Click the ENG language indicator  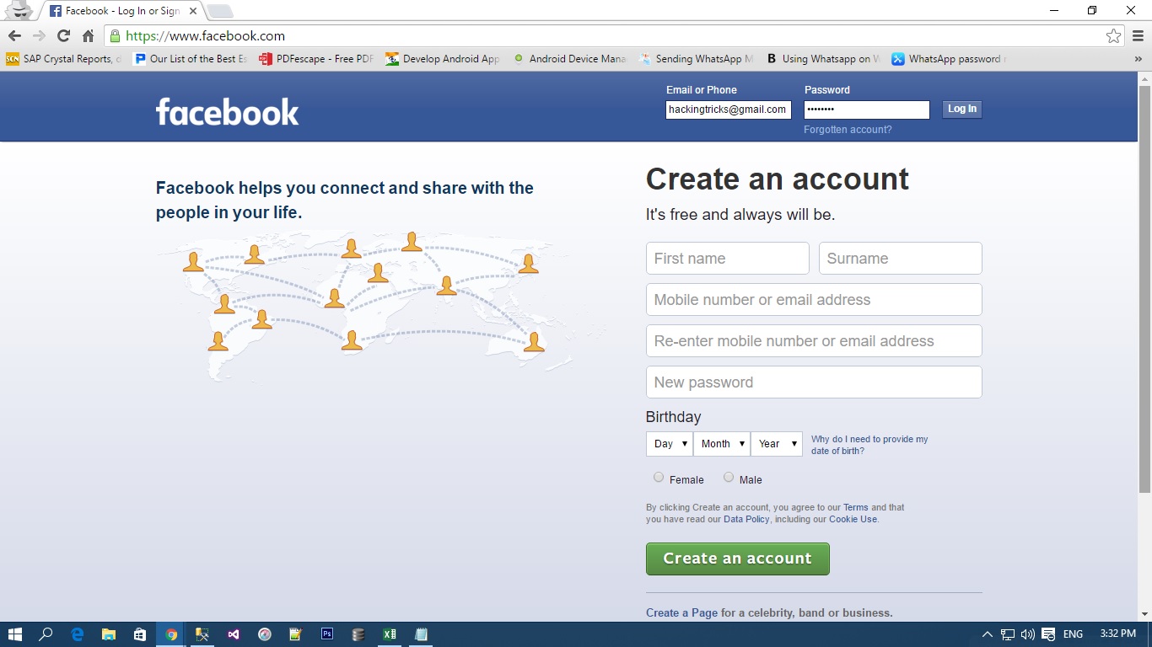(1074, 634)
